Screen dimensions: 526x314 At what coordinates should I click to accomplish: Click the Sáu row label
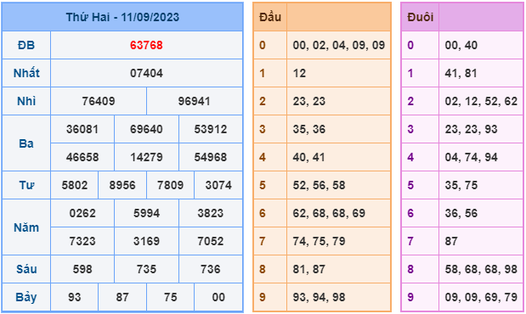26,269
